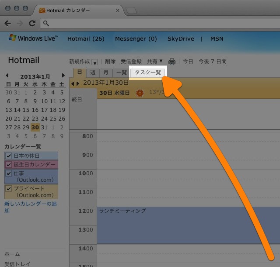Open the ランチミーティング event
280x267 pixels.
click(189, 225)
